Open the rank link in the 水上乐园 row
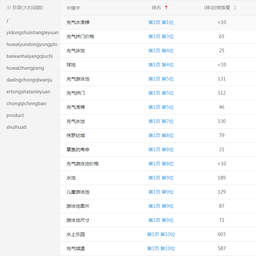 [161, 234]
